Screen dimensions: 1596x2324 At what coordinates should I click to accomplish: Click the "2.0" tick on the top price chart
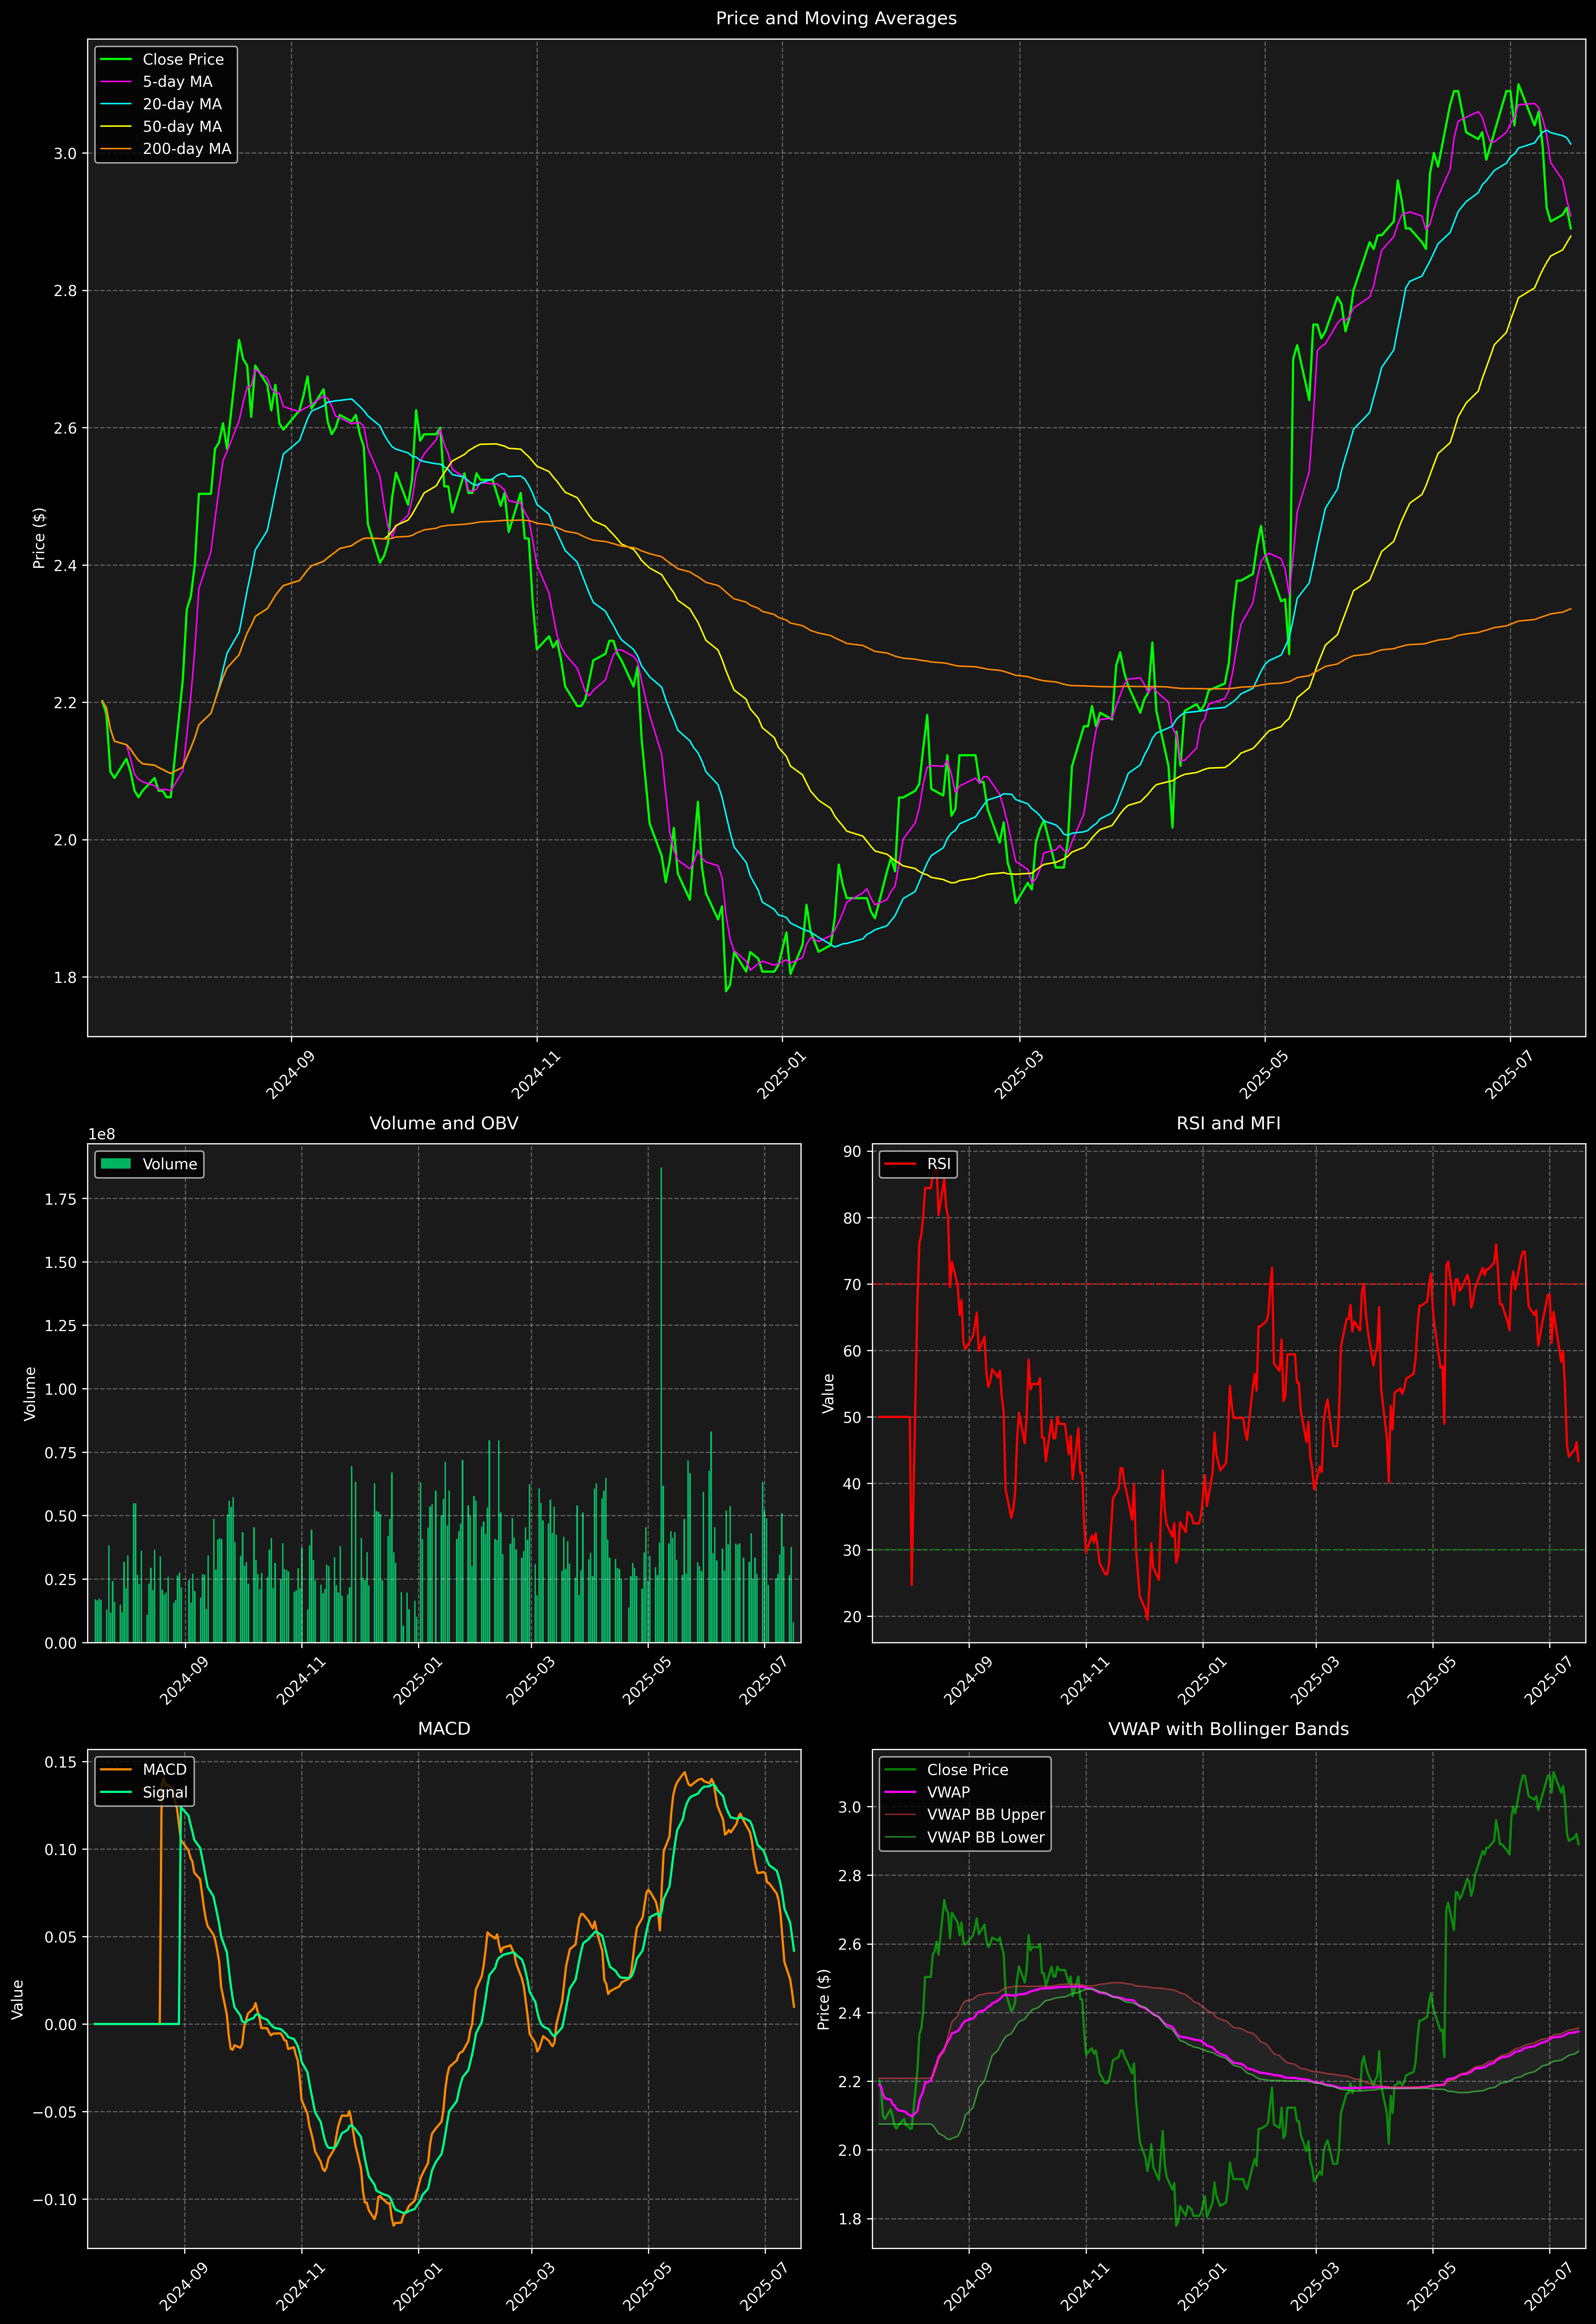coord(65,840)
